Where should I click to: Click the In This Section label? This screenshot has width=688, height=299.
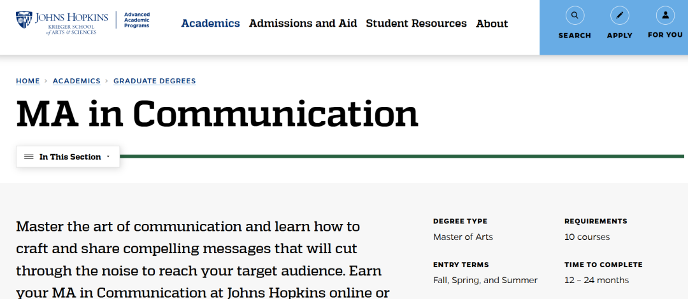tap(70, 156)
